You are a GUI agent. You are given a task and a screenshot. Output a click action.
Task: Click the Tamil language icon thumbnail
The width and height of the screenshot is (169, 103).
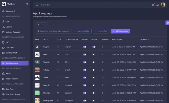37,78
